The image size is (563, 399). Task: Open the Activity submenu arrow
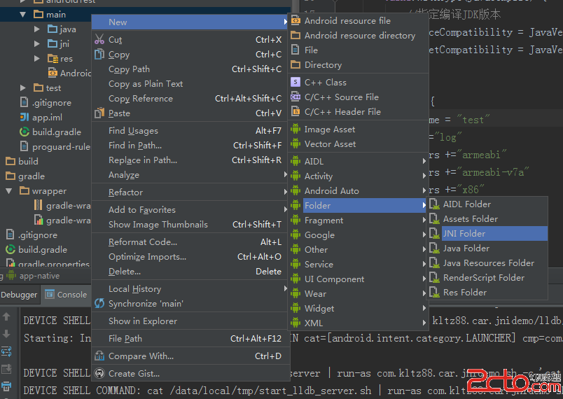pos(424,176)
